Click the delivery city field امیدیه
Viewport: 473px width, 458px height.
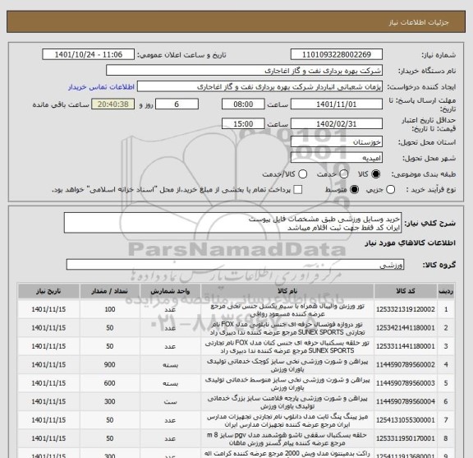pyautogui.click(x=337, y=158)
